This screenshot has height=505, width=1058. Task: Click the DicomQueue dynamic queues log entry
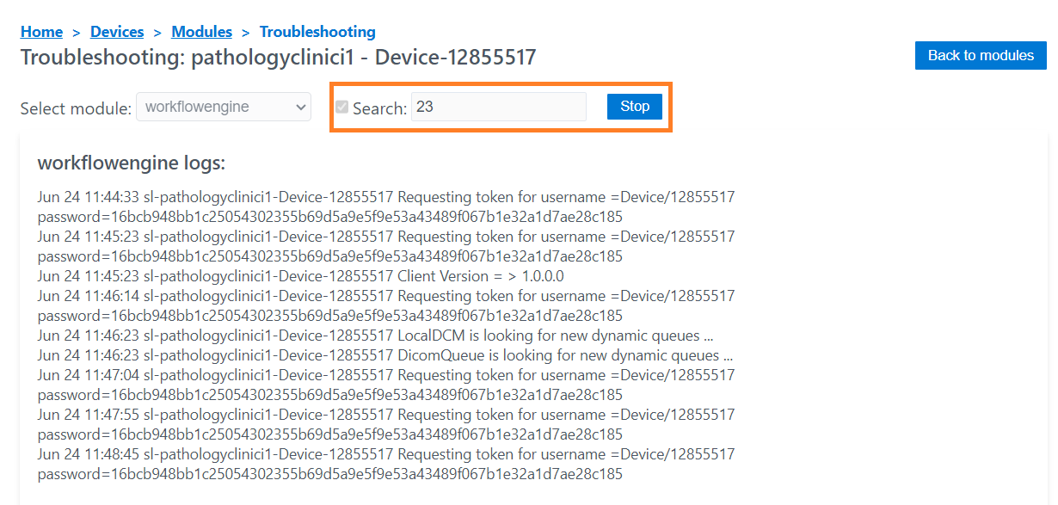384,355
